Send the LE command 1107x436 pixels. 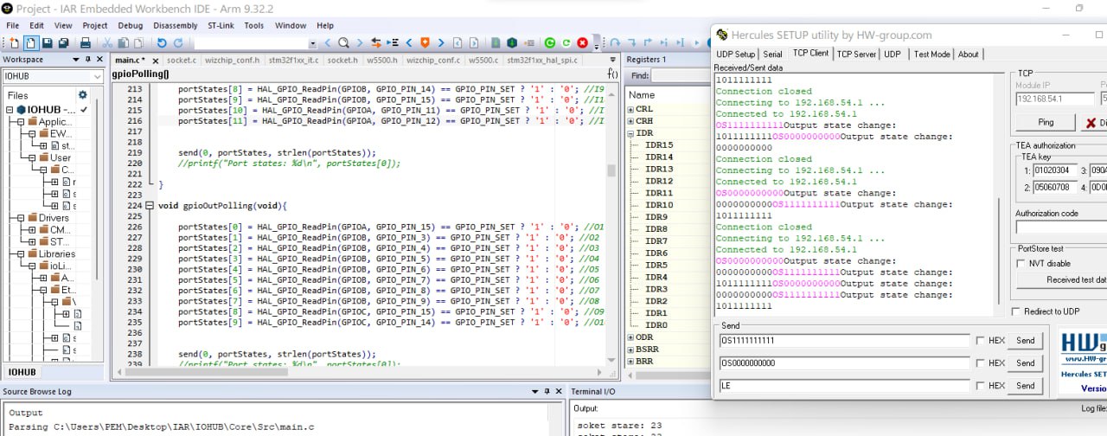(x=1025, y=386)
